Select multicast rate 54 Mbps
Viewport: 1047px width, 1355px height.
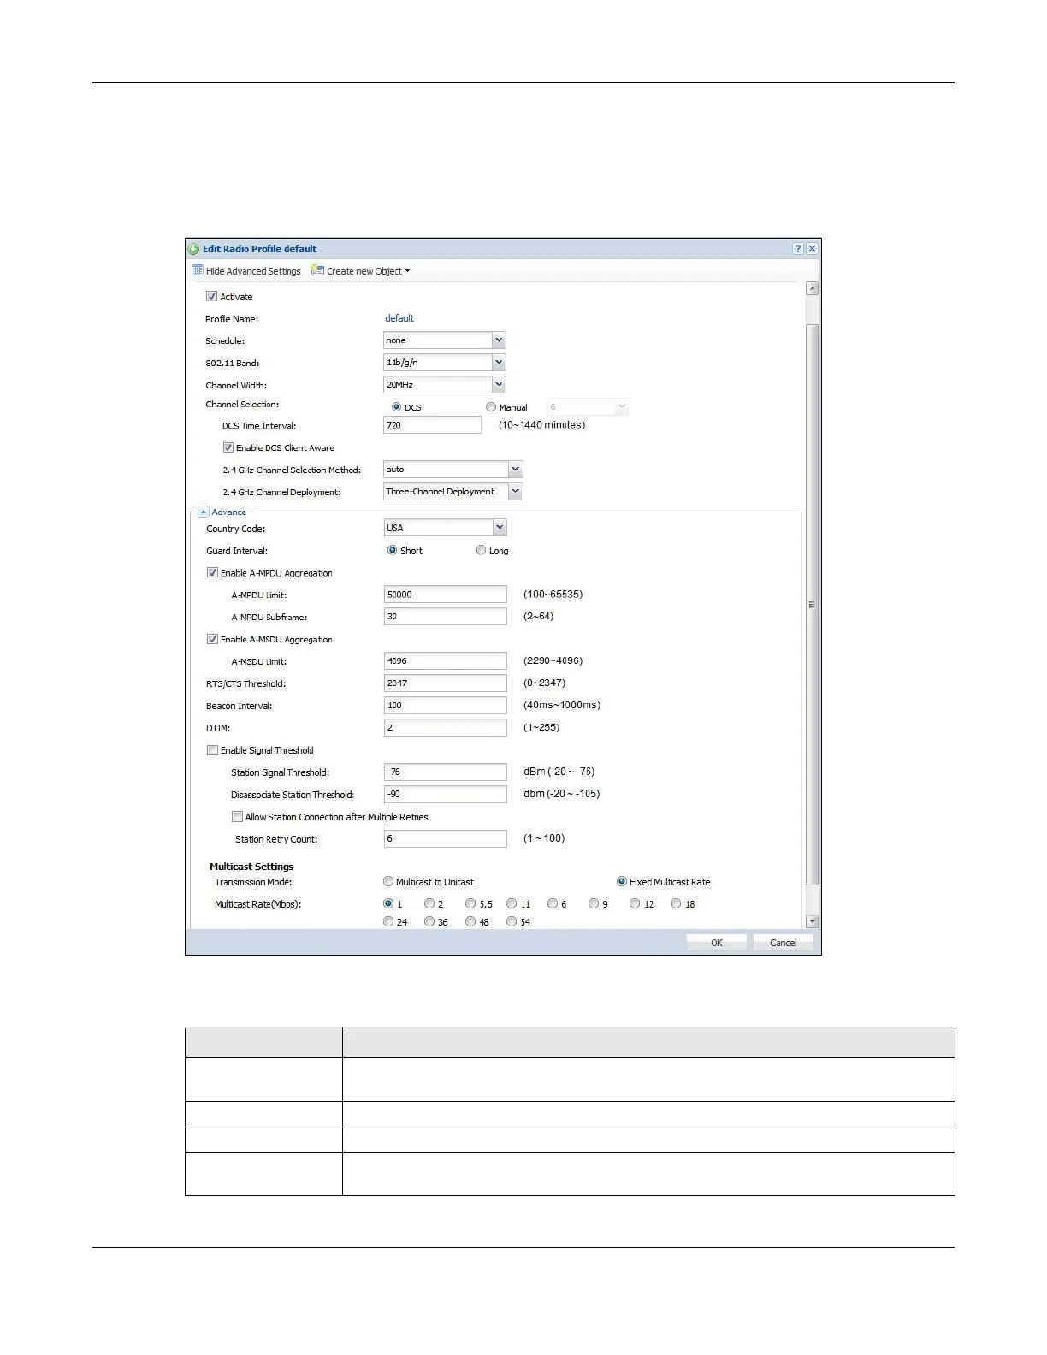click(x=512, y=921)
